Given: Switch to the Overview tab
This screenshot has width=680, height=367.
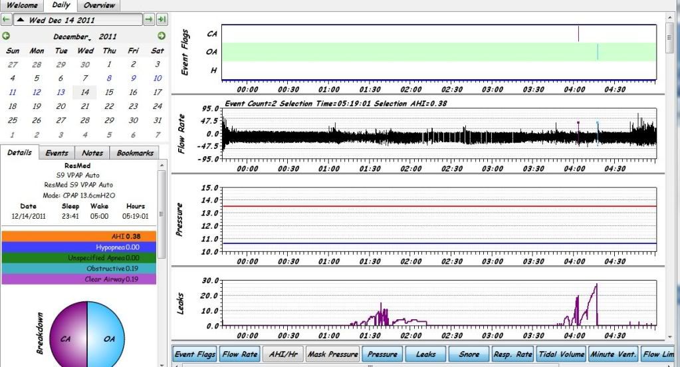Looking at the screenshot, I should coord(99,5).
